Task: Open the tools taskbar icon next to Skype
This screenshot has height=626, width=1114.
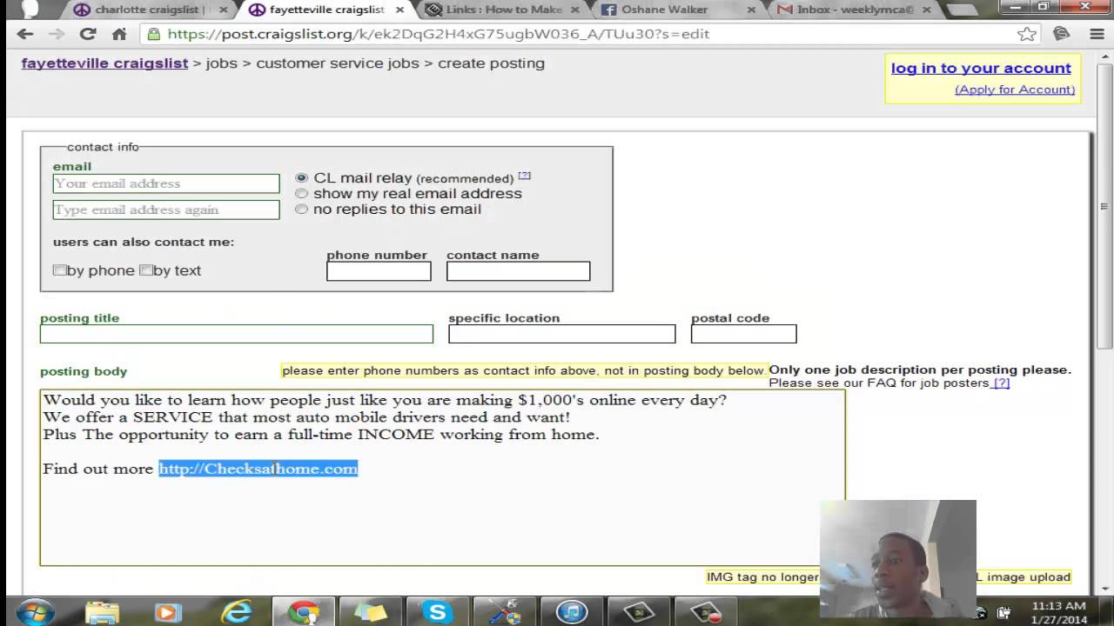Action: tap(505, 612)
